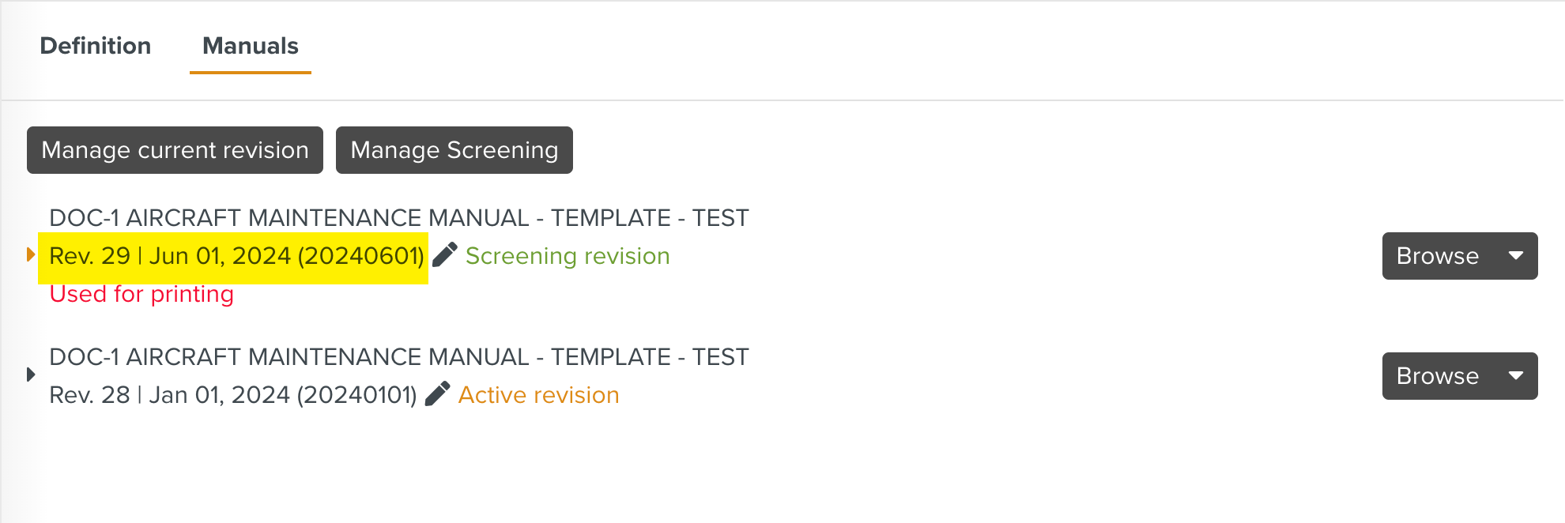Click the orange Active revision label
The height and width of the screenshot is (523, 1565).
(538, 395)
